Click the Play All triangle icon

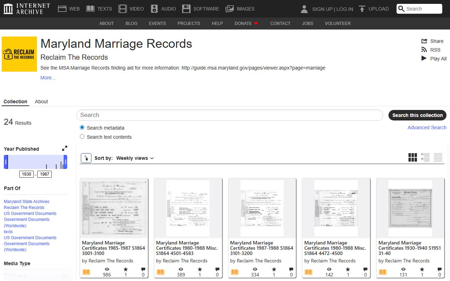point(424,58)
